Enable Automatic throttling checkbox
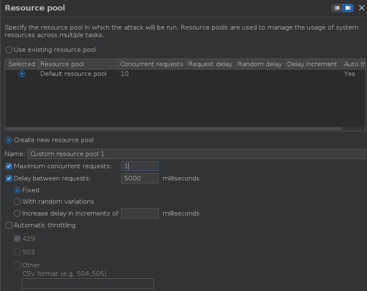The height and width of the screenshot is (291, 367). tap(9, 225)
